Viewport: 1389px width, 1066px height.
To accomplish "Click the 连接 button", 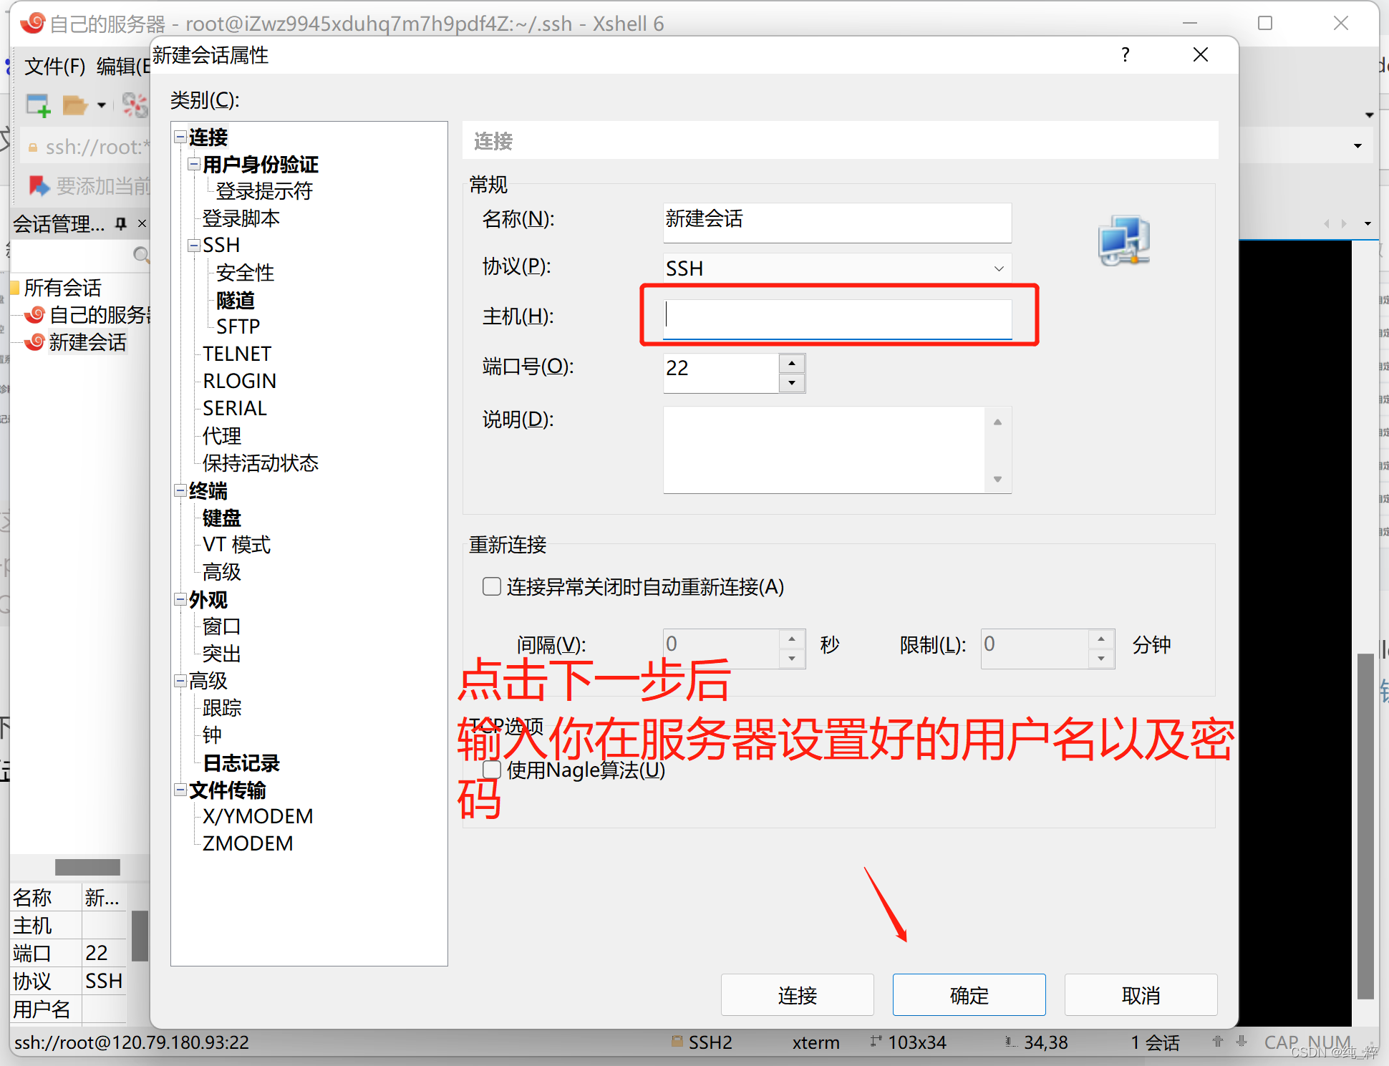I will 797,995.
